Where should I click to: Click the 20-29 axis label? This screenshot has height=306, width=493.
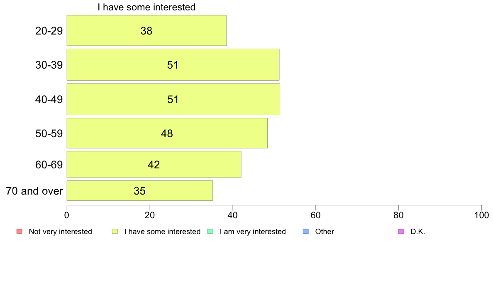tap(49, 31)
